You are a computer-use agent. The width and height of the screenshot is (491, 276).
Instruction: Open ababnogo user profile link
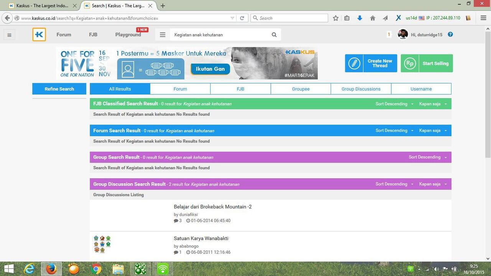(x=189, y=246)
